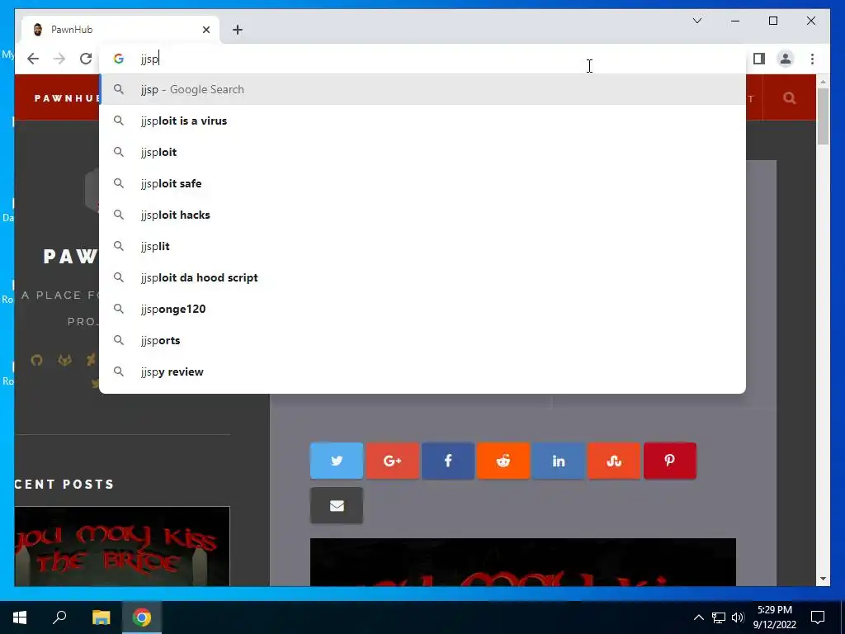Click the page vertical scrollbar thumb
This screenshot has width=845, height=634.
(x=823, y=116)
